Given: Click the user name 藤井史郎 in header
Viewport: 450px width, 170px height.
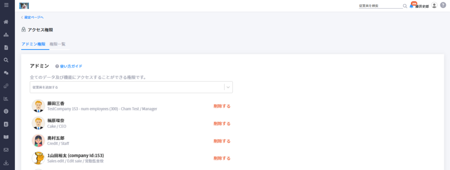Looking at the screenshot, I should click(x=422, y=6).
